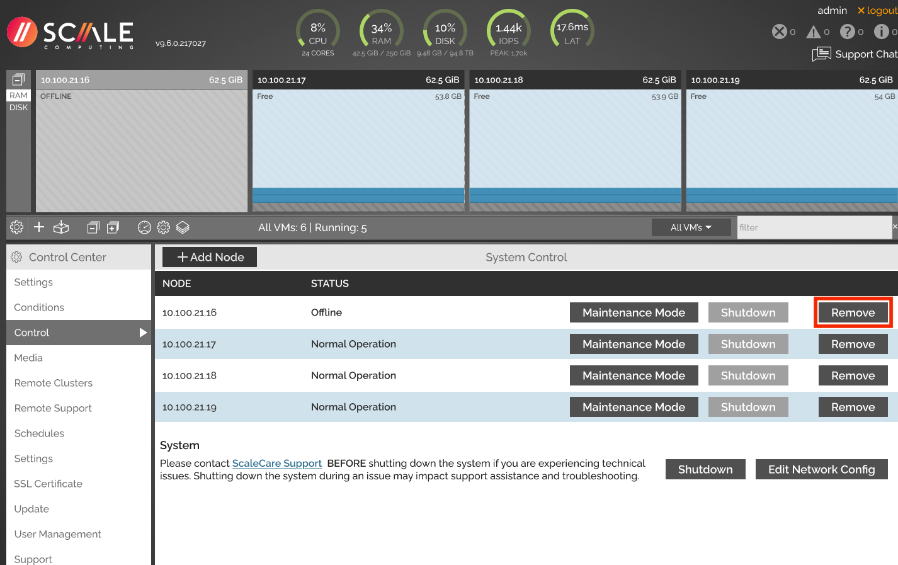Remove the offline node 10.100.21.16
Viewport: 898px width, 565px height.
pos(853,312)
